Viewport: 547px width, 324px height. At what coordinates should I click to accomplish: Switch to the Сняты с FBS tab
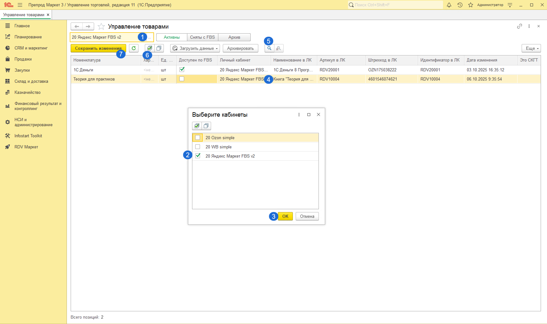click(202, 37)
